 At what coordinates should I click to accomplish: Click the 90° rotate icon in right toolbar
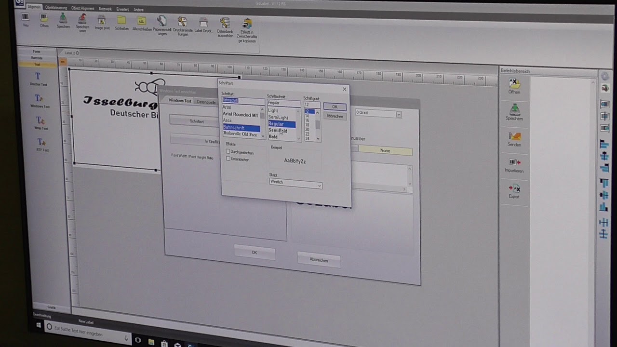(x=605, y=89)
